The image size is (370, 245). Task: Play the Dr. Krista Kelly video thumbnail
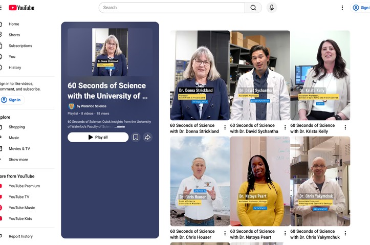pyautogui.click(x=320, y=75)
